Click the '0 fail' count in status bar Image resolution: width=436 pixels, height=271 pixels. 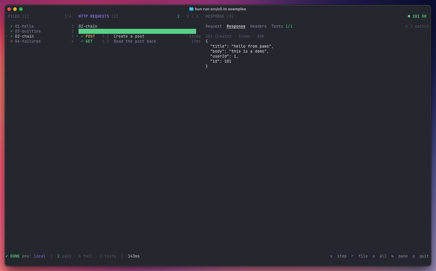click(86, 256)
